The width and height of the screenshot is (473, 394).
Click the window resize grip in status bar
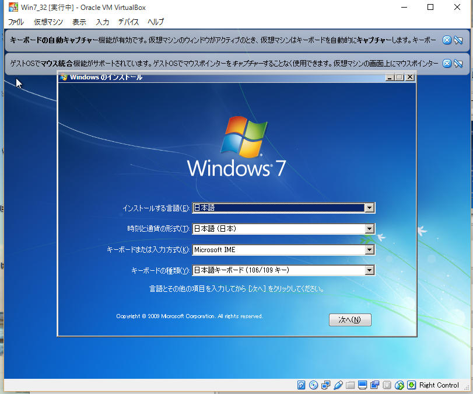click(x=466, y=387)
